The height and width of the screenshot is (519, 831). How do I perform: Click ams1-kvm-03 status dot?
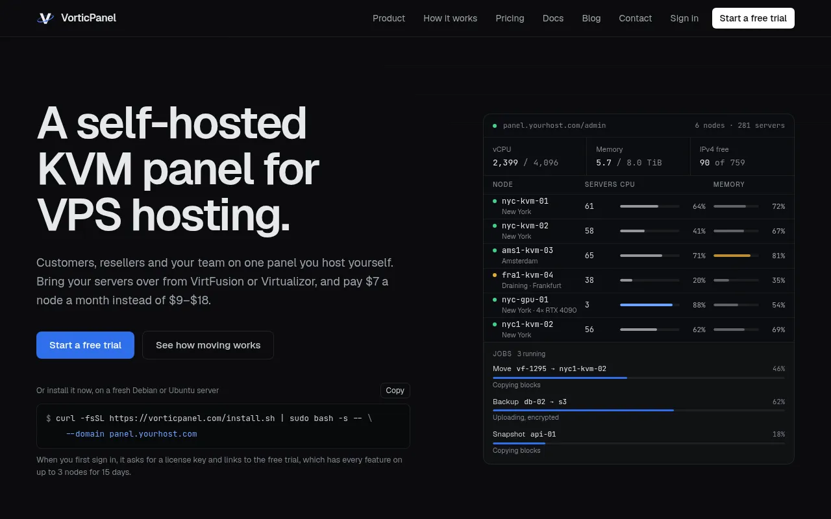tap(495, 250)
